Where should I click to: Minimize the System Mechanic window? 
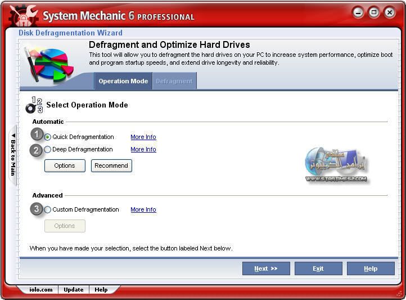(358, 12)
